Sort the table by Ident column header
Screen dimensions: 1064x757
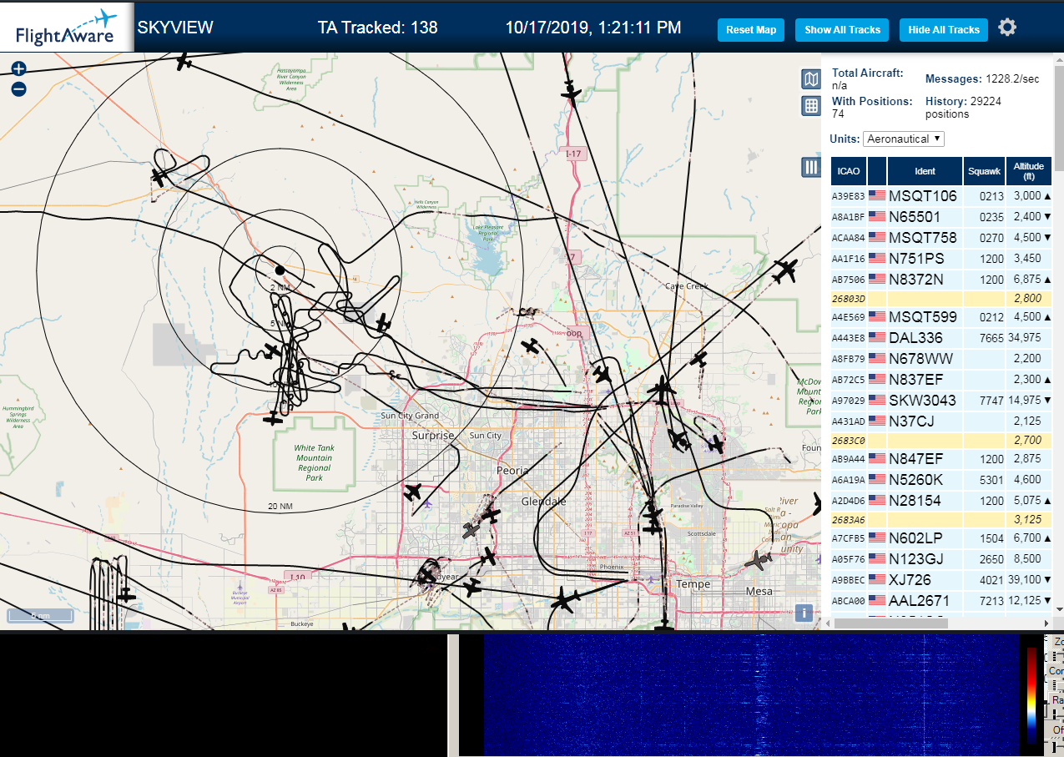tap(925, 171)
